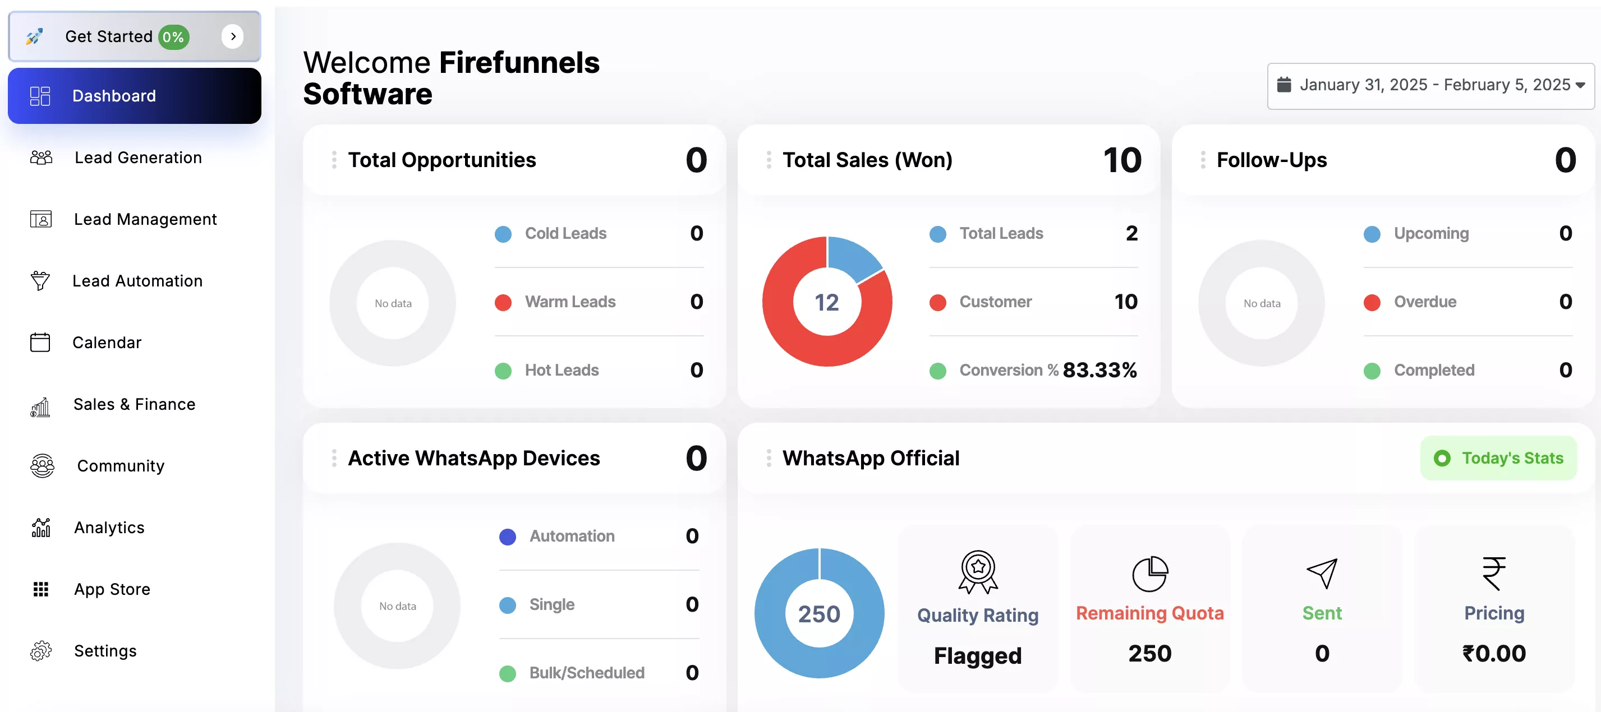Navigate to Sales & Finance
Image resolution: width=1601 pixels, height=712 pixels.
(134, 404)
